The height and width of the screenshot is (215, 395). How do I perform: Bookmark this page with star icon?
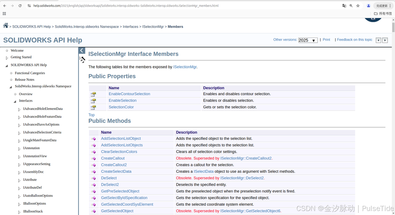pos(358,6)
